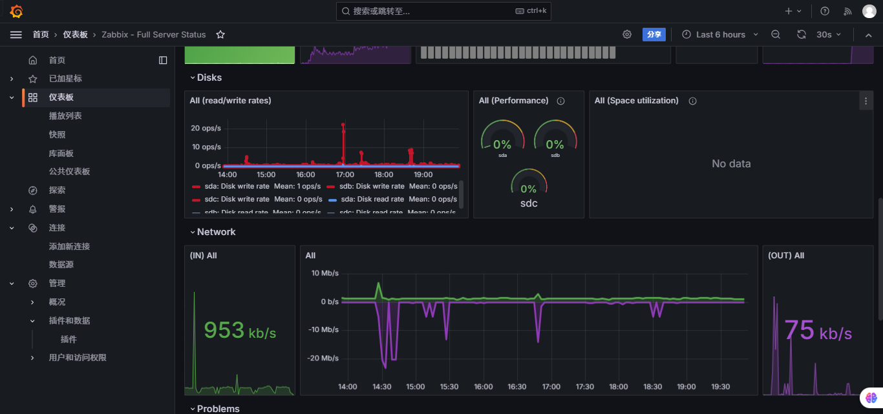Click the search or jump to input field
The image size is (883, 414).
click(x=443, y=11)
